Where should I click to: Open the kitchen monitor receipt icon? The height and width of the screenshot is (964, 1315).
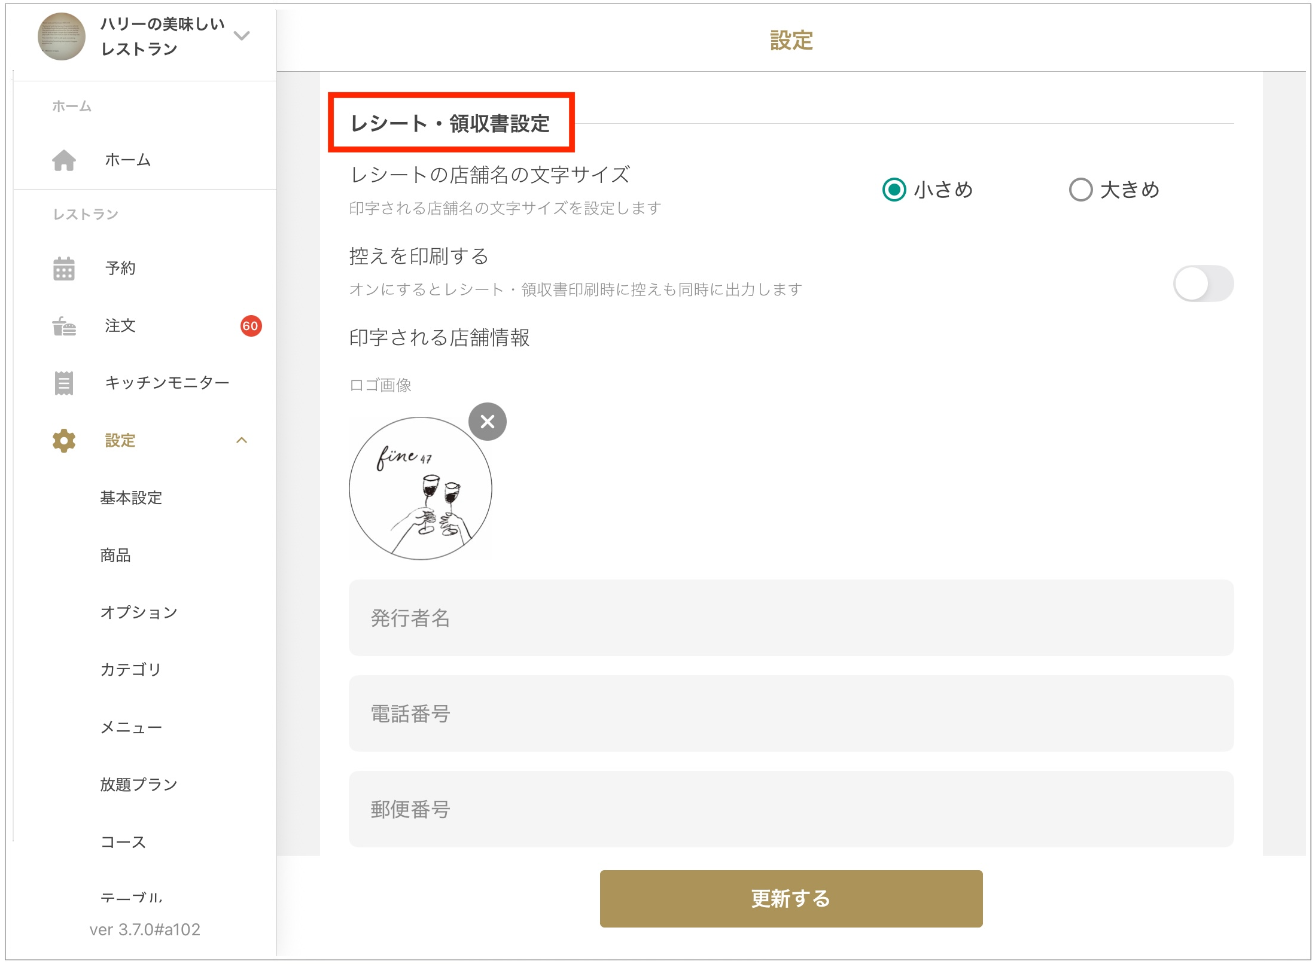tap(64, 383)
